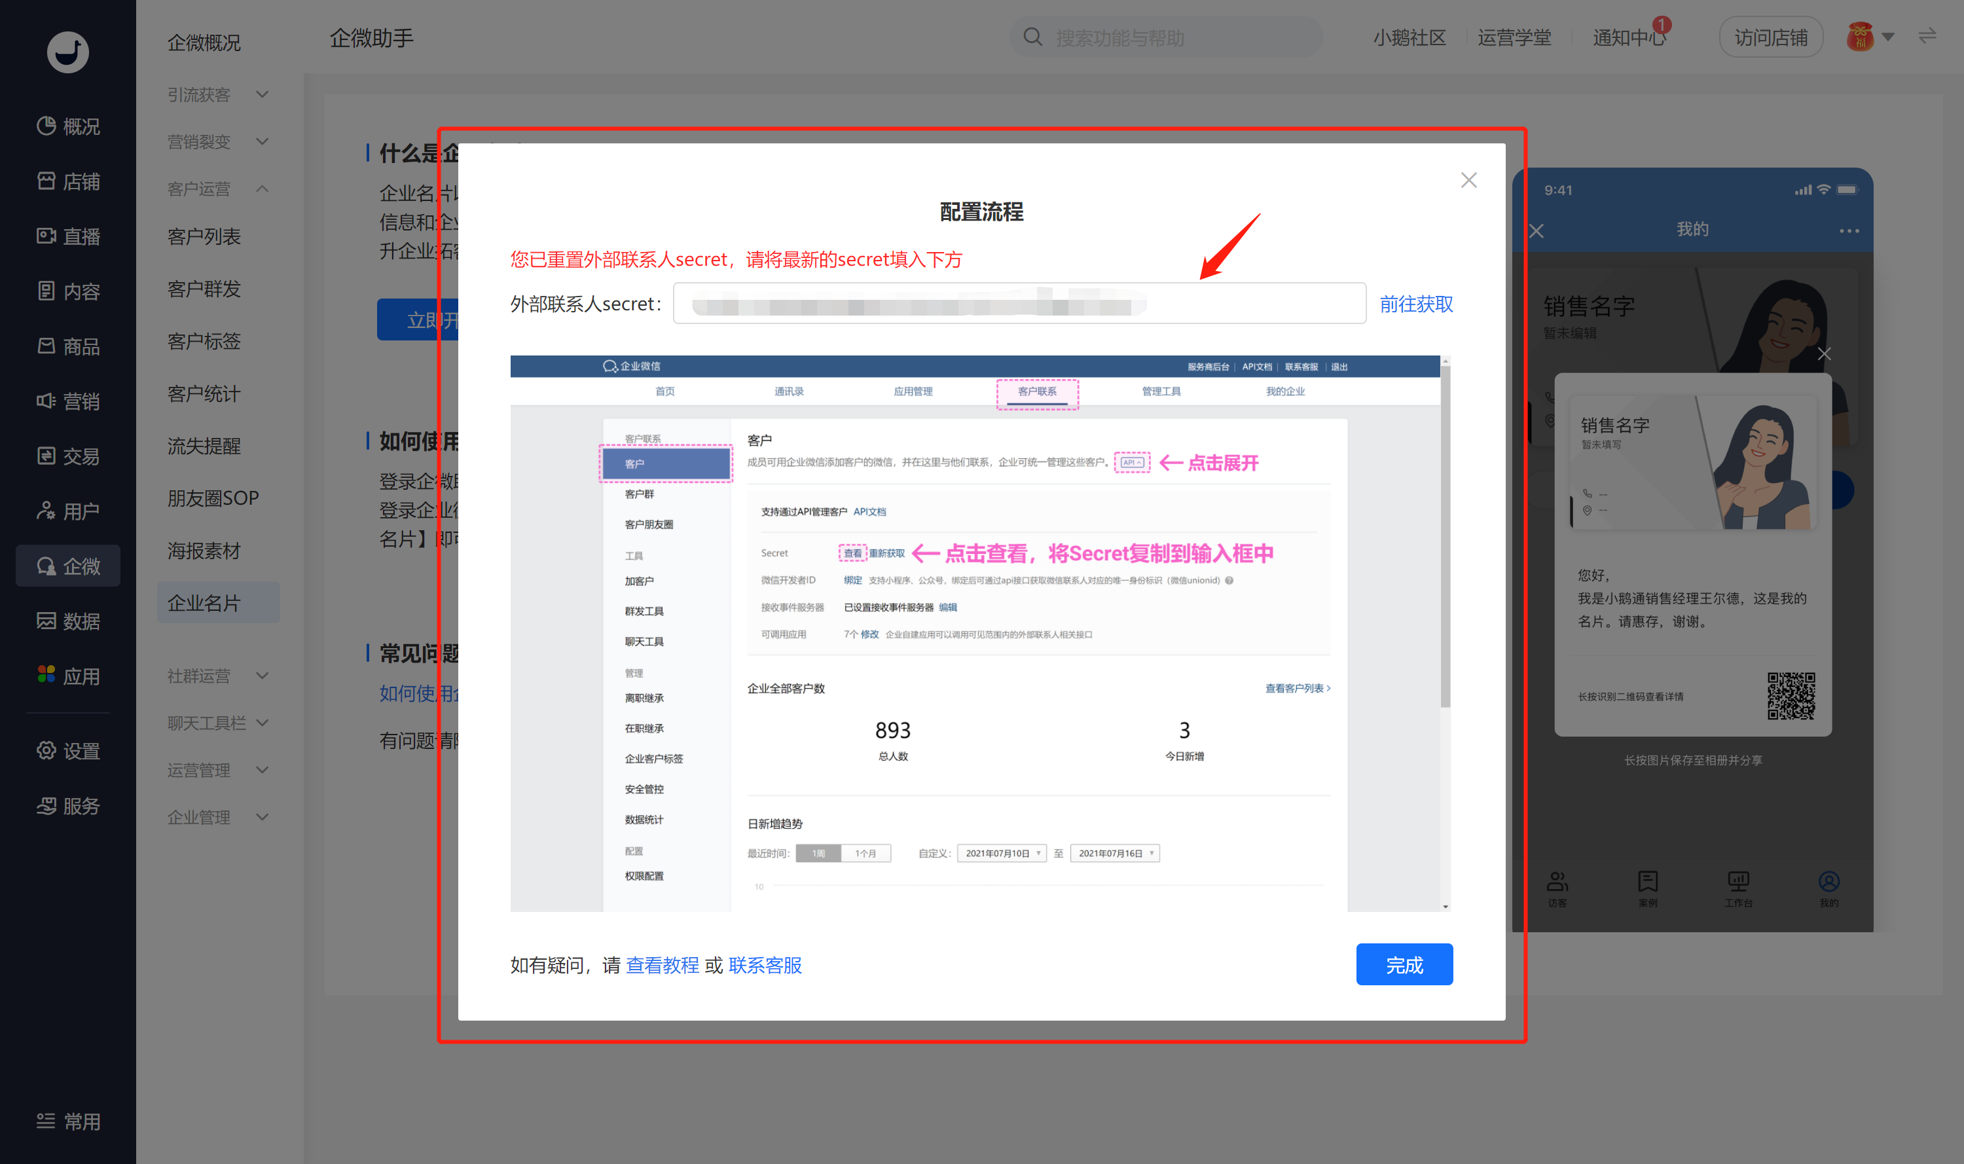Expand the 聊天工具栏 menu group
Screen dimensions: 1964x1164
point(219,722)
